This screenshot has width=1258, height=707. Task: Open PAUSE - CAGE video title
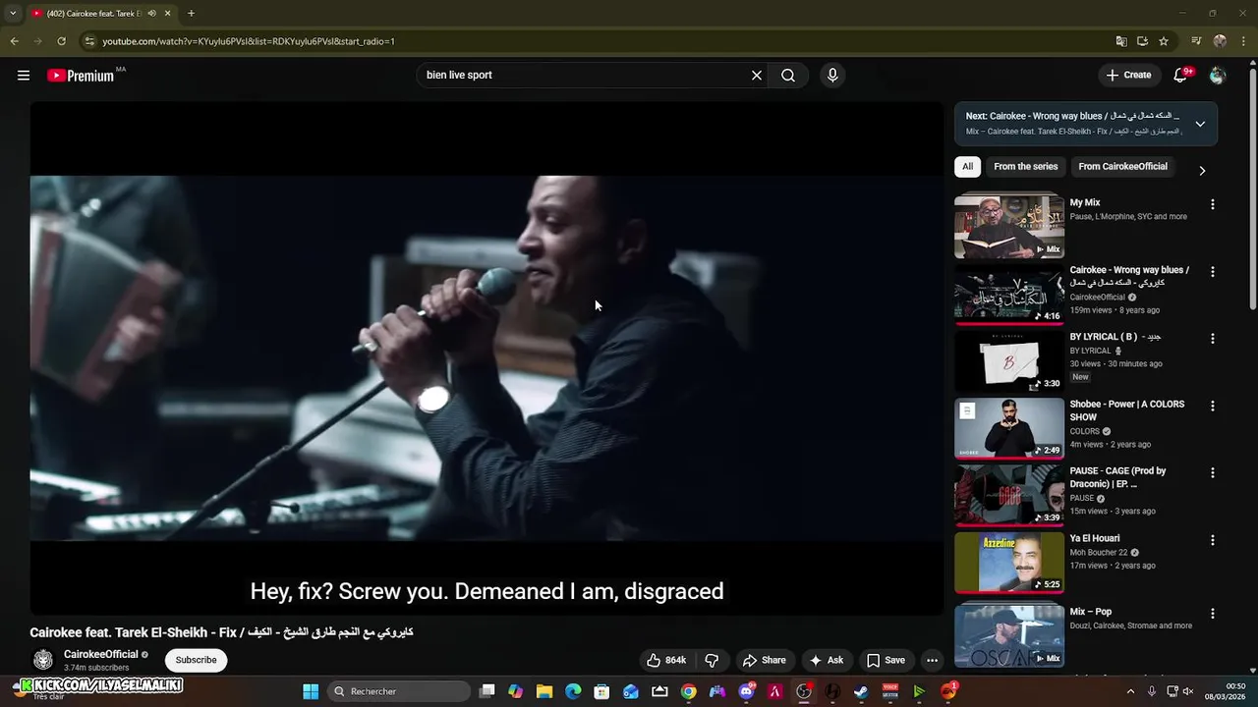tap(1117, 477)
